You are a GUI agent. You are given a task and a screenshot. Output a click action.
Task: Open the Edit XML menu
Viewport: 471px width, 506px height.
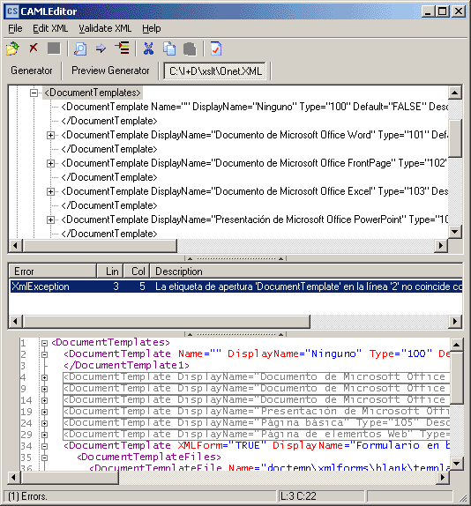point(50,28)
